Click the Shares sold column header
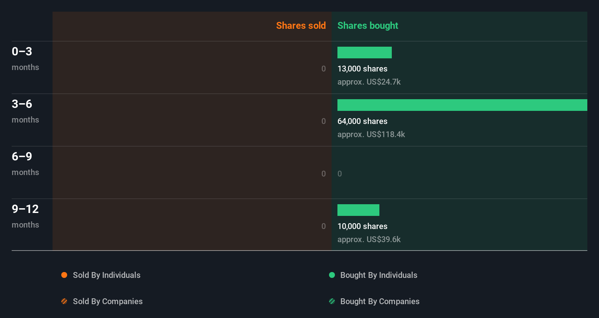The width and height of the screenshot is (599, 318). pos(301,26)
